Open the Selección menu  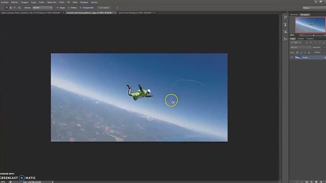point(51,2)
